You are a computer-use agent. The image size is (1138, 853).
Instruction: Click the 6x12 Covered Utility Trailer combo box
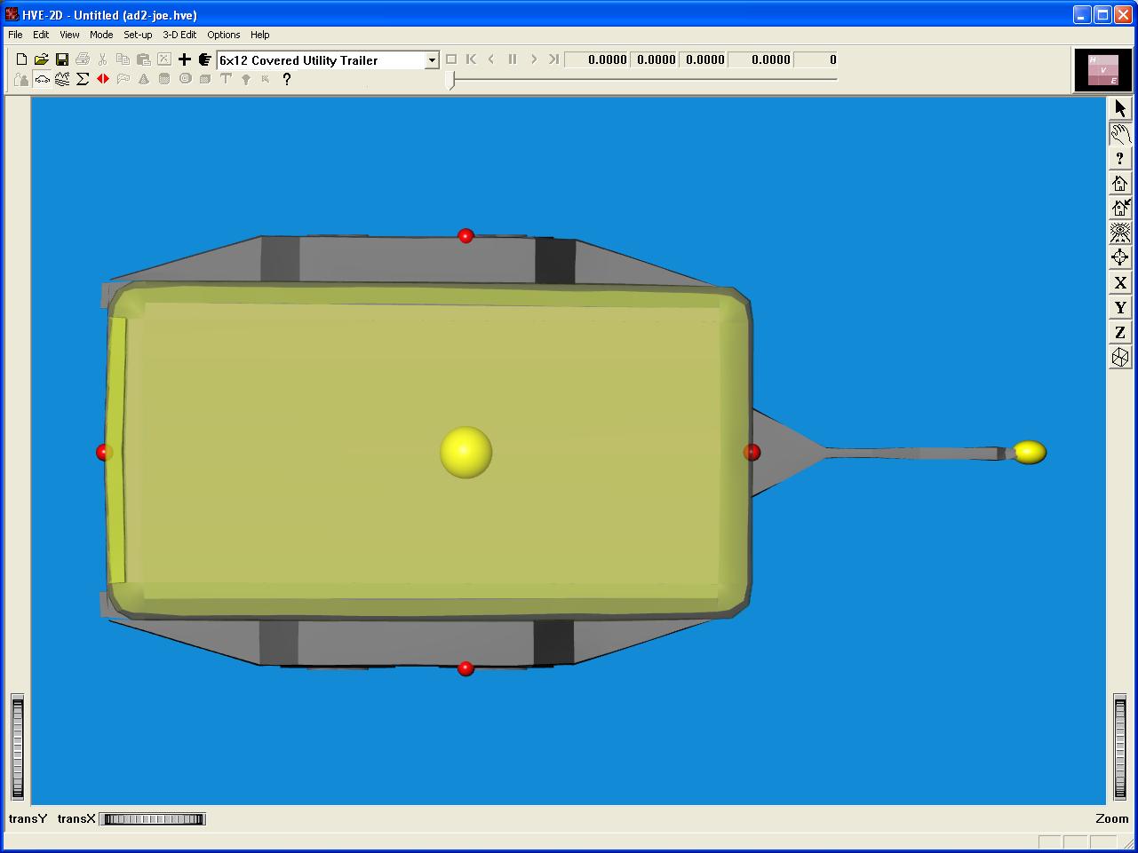click(x=320, y=60)
